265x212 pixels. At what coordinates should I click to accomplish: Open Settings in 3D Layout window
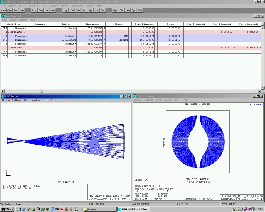pos(17,100)
